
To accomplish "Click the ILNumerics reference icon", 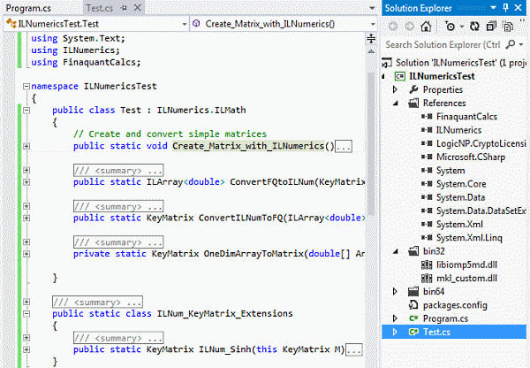I will pos(427,130).
